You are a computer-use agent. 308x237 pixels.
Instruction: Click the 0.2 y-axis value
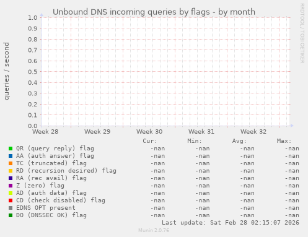(33, 104)
